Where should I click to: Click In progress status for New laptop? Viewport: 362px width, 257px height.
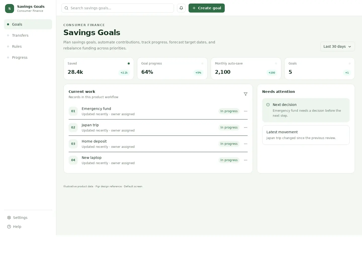(x=229, y=160)
